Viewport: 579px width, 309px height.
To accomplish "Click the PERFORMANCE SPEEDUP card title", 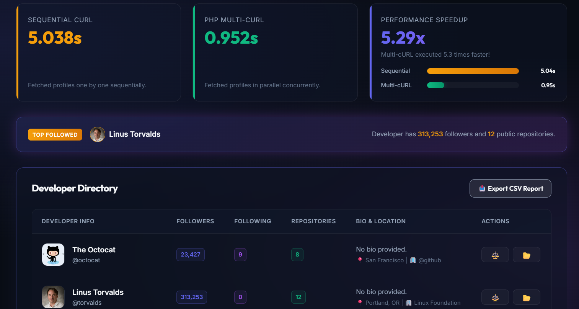I will (424, 20).
